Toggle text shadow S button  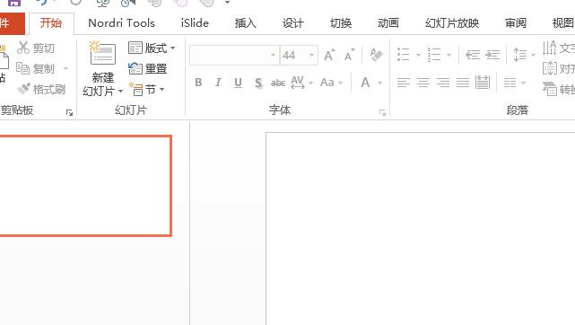258,83
